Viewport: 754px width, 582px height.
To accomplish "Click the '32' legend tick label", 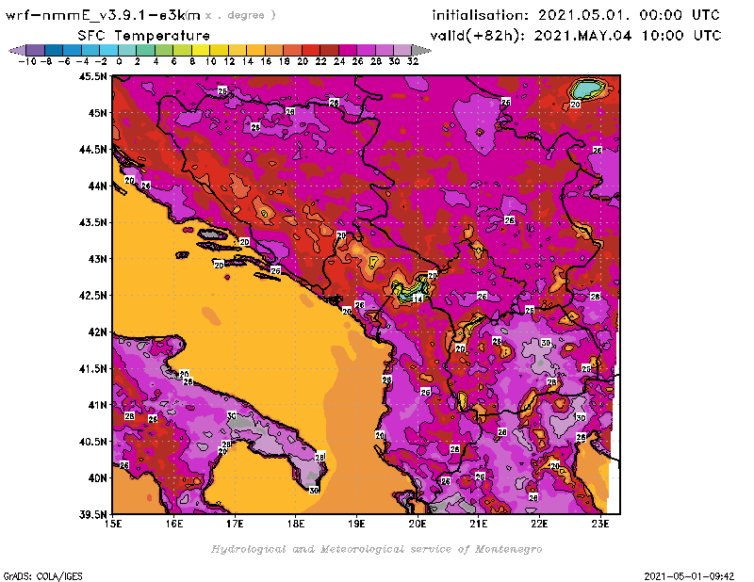I will [413, 61].
